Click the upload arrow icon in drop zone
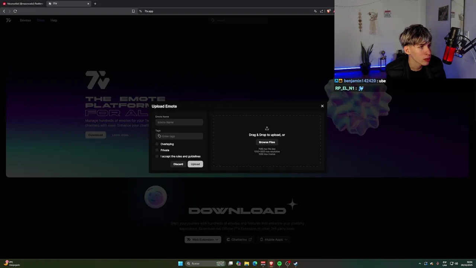476x268 pixels. 267,128
